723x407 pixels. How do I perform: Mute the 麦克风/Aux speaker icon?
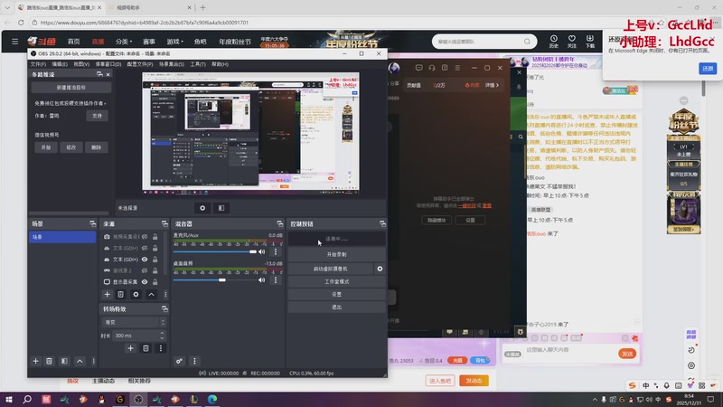click(262, 252)
